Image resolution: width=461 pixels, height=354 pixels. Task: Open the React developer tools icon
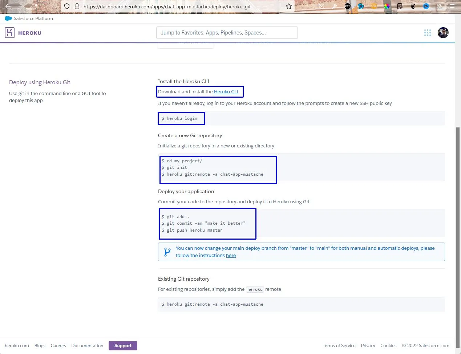point(439,6)
